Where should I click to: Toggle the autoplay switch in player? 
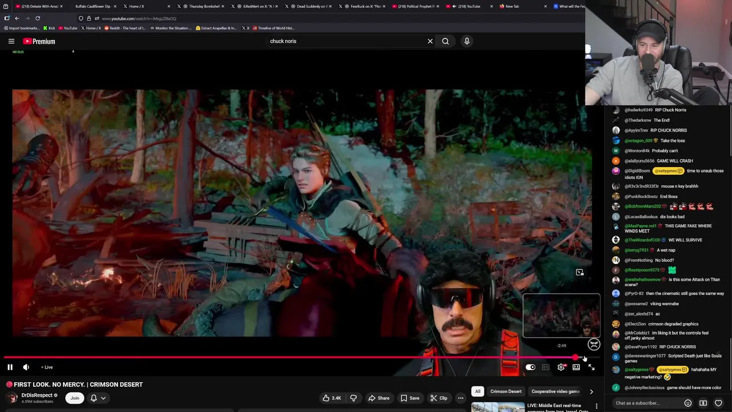[x=530, y=367]
